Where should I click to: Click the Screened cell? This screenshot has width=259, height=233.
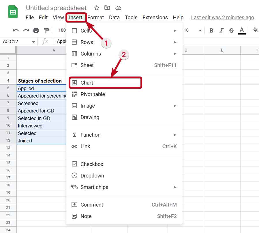[x=42, y=103]
